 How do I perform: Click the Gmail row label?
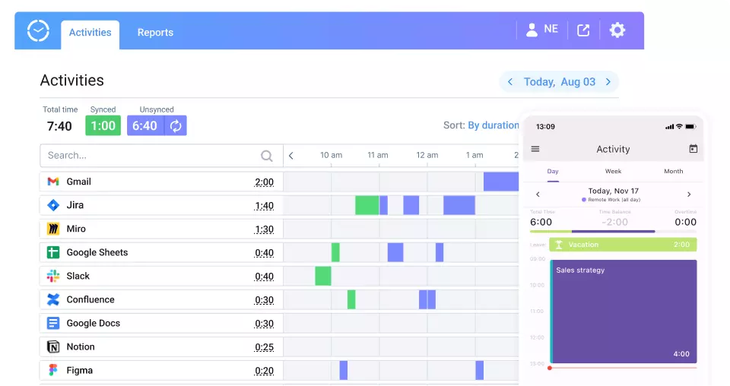(78, 182)
